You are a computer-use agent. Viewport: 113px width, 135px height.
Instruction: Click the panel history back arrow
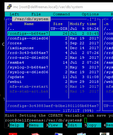[8, 19]
